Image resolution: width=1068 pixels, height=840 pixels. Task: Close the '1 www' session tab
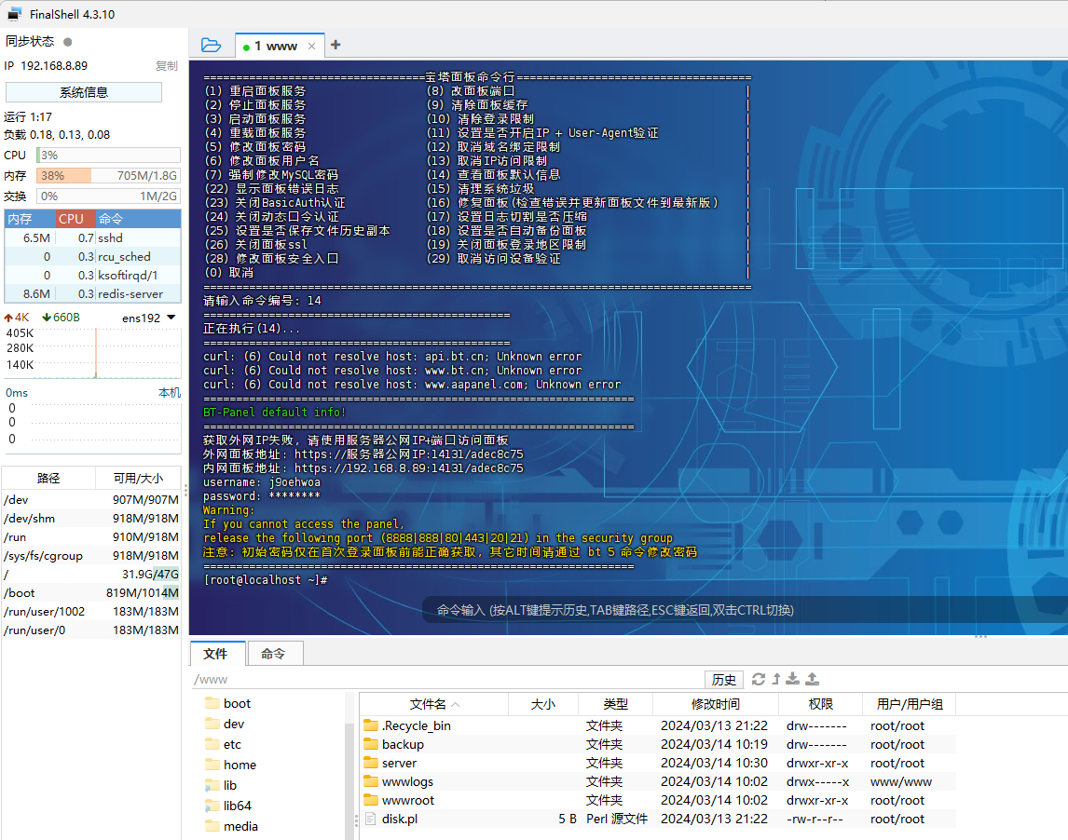click(312, 47)
